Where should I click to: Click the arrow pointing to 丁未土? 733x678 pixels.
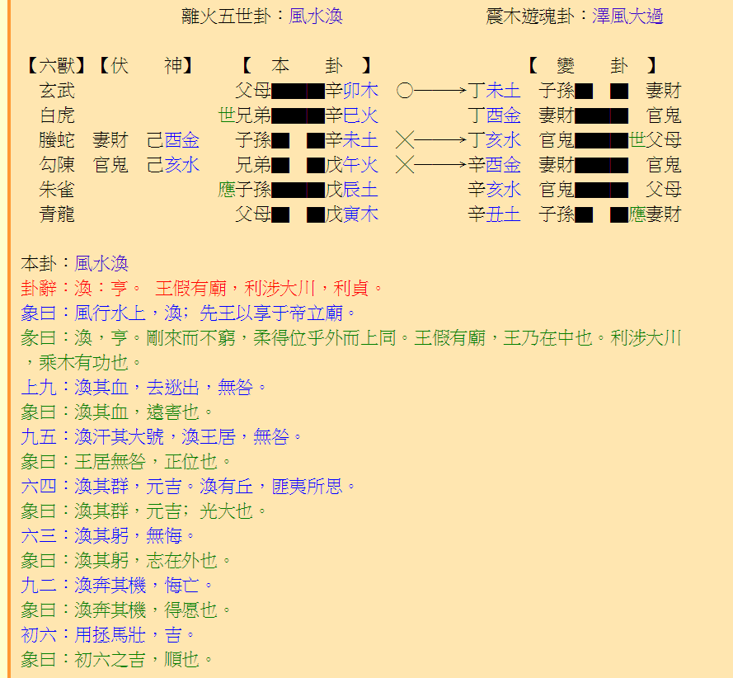pos(441,91)
